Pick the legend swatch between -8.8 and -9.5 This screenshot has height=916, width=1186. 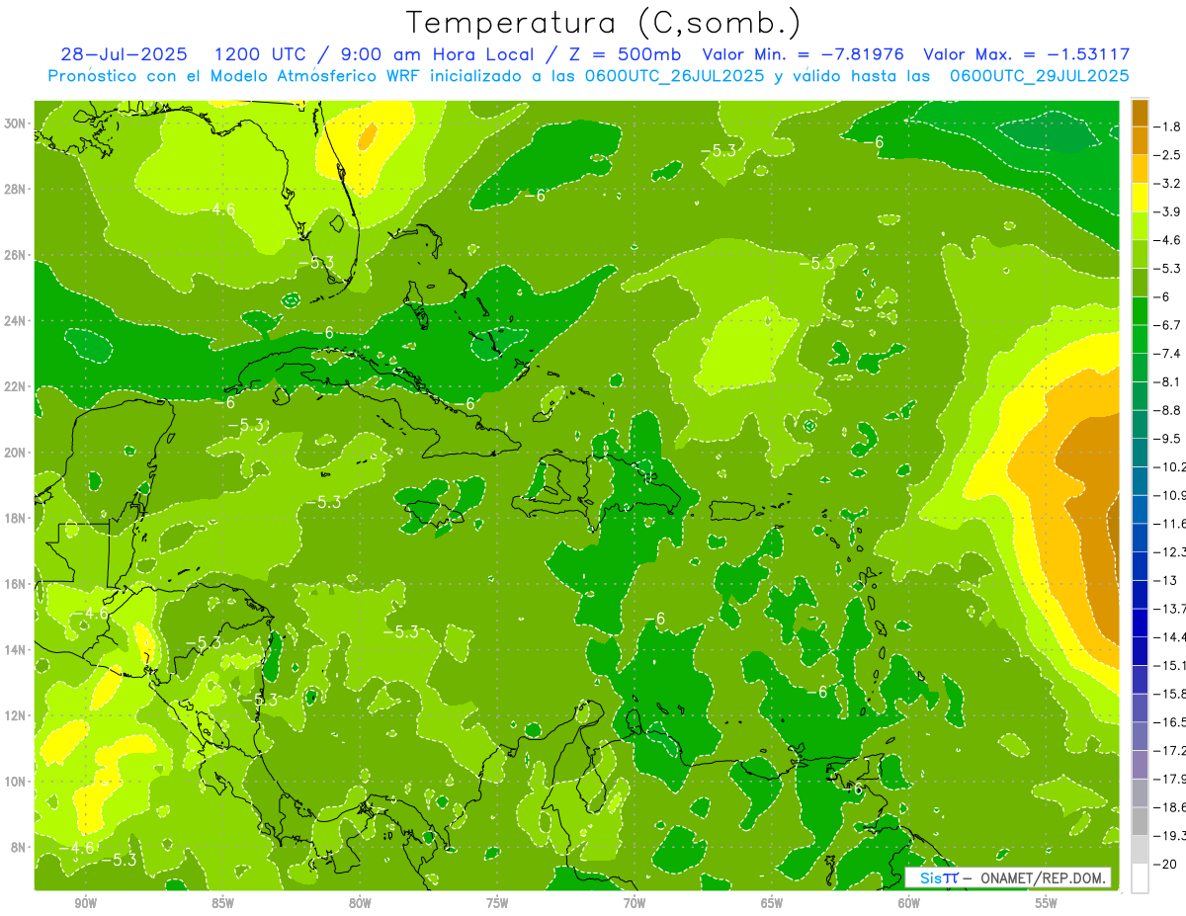coord(1140,424)
